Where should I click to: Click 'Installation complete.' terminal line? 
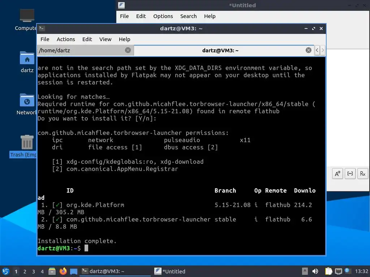77,241
